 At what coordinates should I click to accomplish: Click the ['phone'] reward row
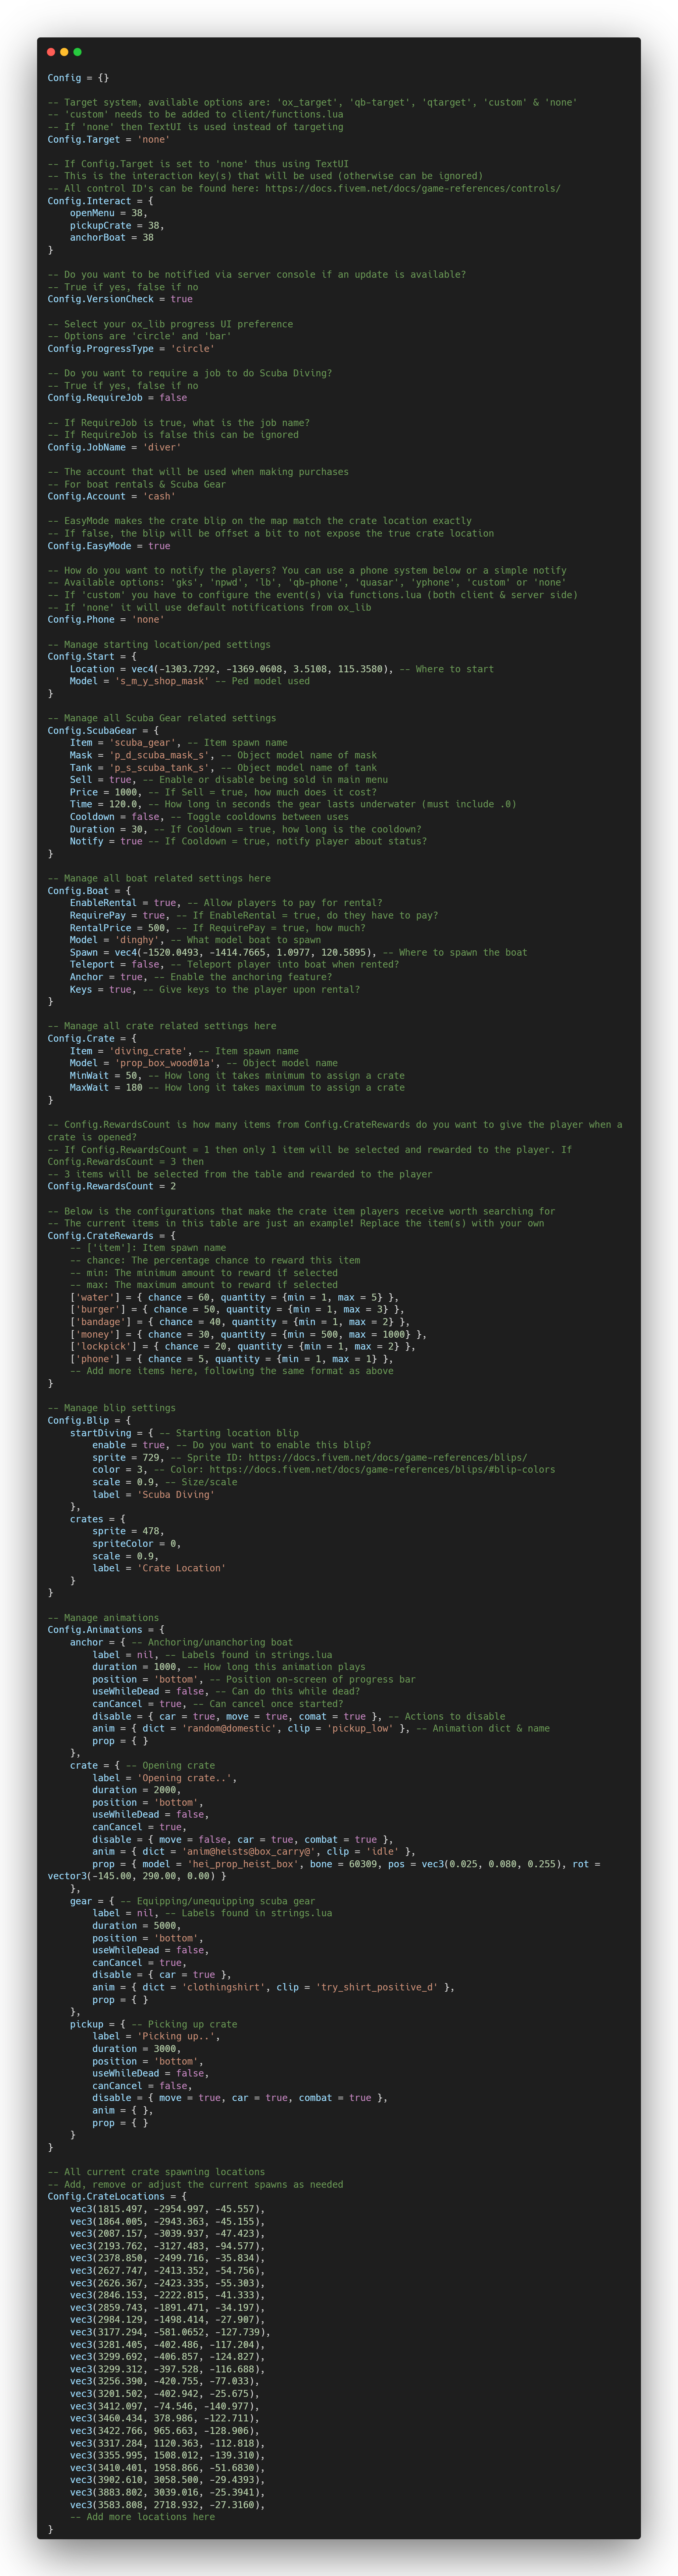pyautogui.click(x=231, y=1359)
